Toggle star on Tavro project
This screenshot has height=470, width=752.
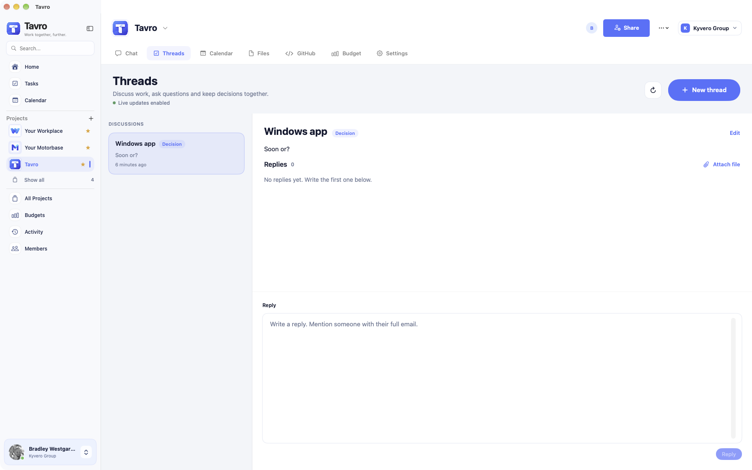(83, 165)
